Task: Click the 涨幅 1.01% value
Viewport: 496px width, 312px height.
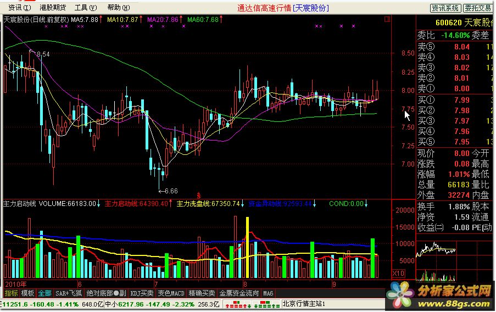Action: pyautogui.click(x=459, y=174)
